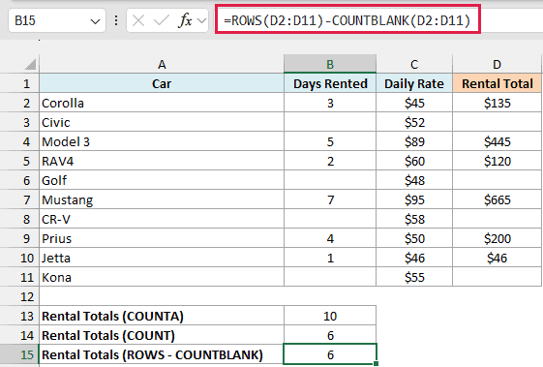Click Jetta's $46 rental total cell

(497, 259)
